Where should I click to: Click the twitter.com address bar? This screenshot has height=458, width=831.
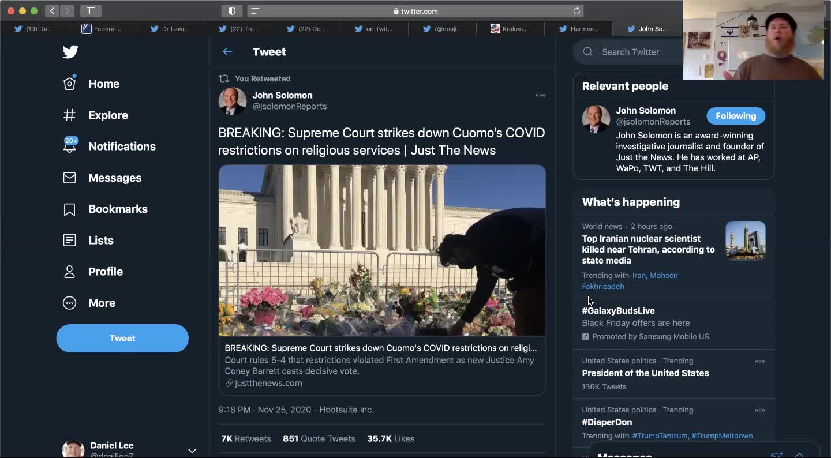pyautogui.click(x=415, y=11)
